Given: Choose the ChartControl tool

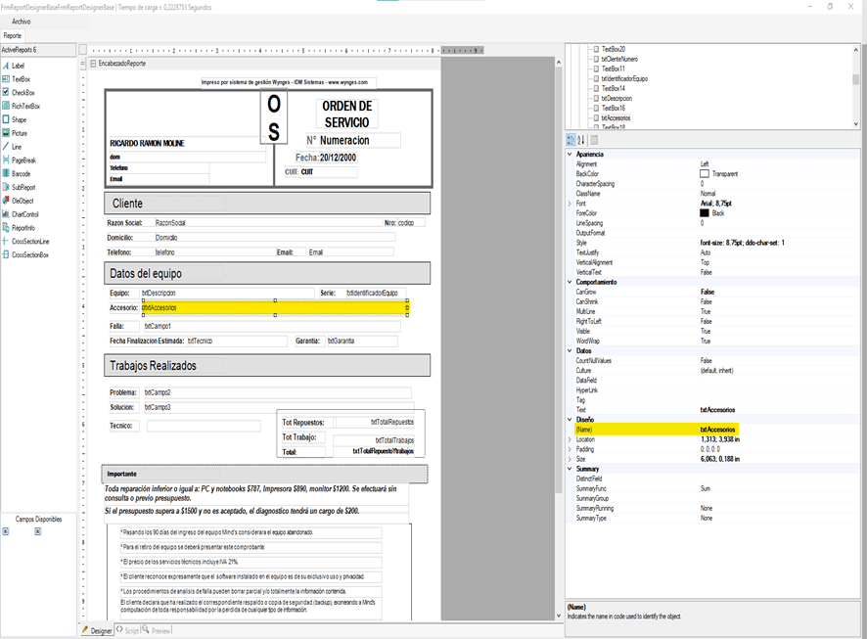Looking at the screenshot, I should click(24, 213).
